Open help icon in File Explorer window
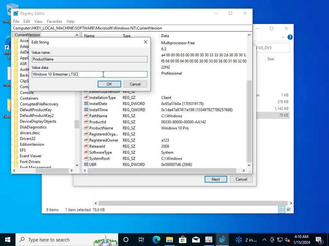 (290, 37)
